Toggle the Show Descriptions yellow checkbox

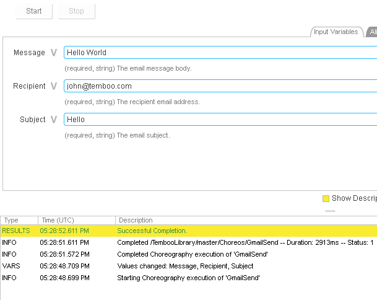(326, 198)
